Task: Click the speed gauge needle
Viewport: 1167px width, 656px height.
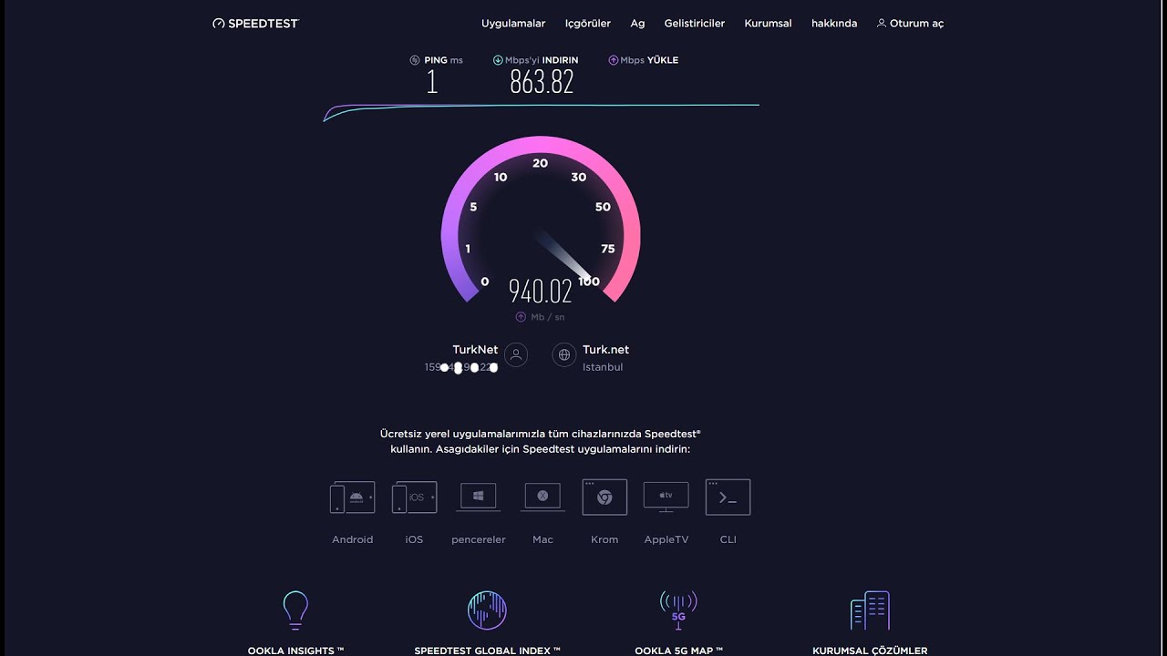Action: pyautogui.click(x=565, y=255)
